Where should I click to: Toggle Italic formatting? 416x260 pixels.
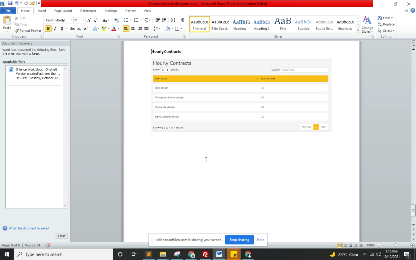click(x=55, y=29)
